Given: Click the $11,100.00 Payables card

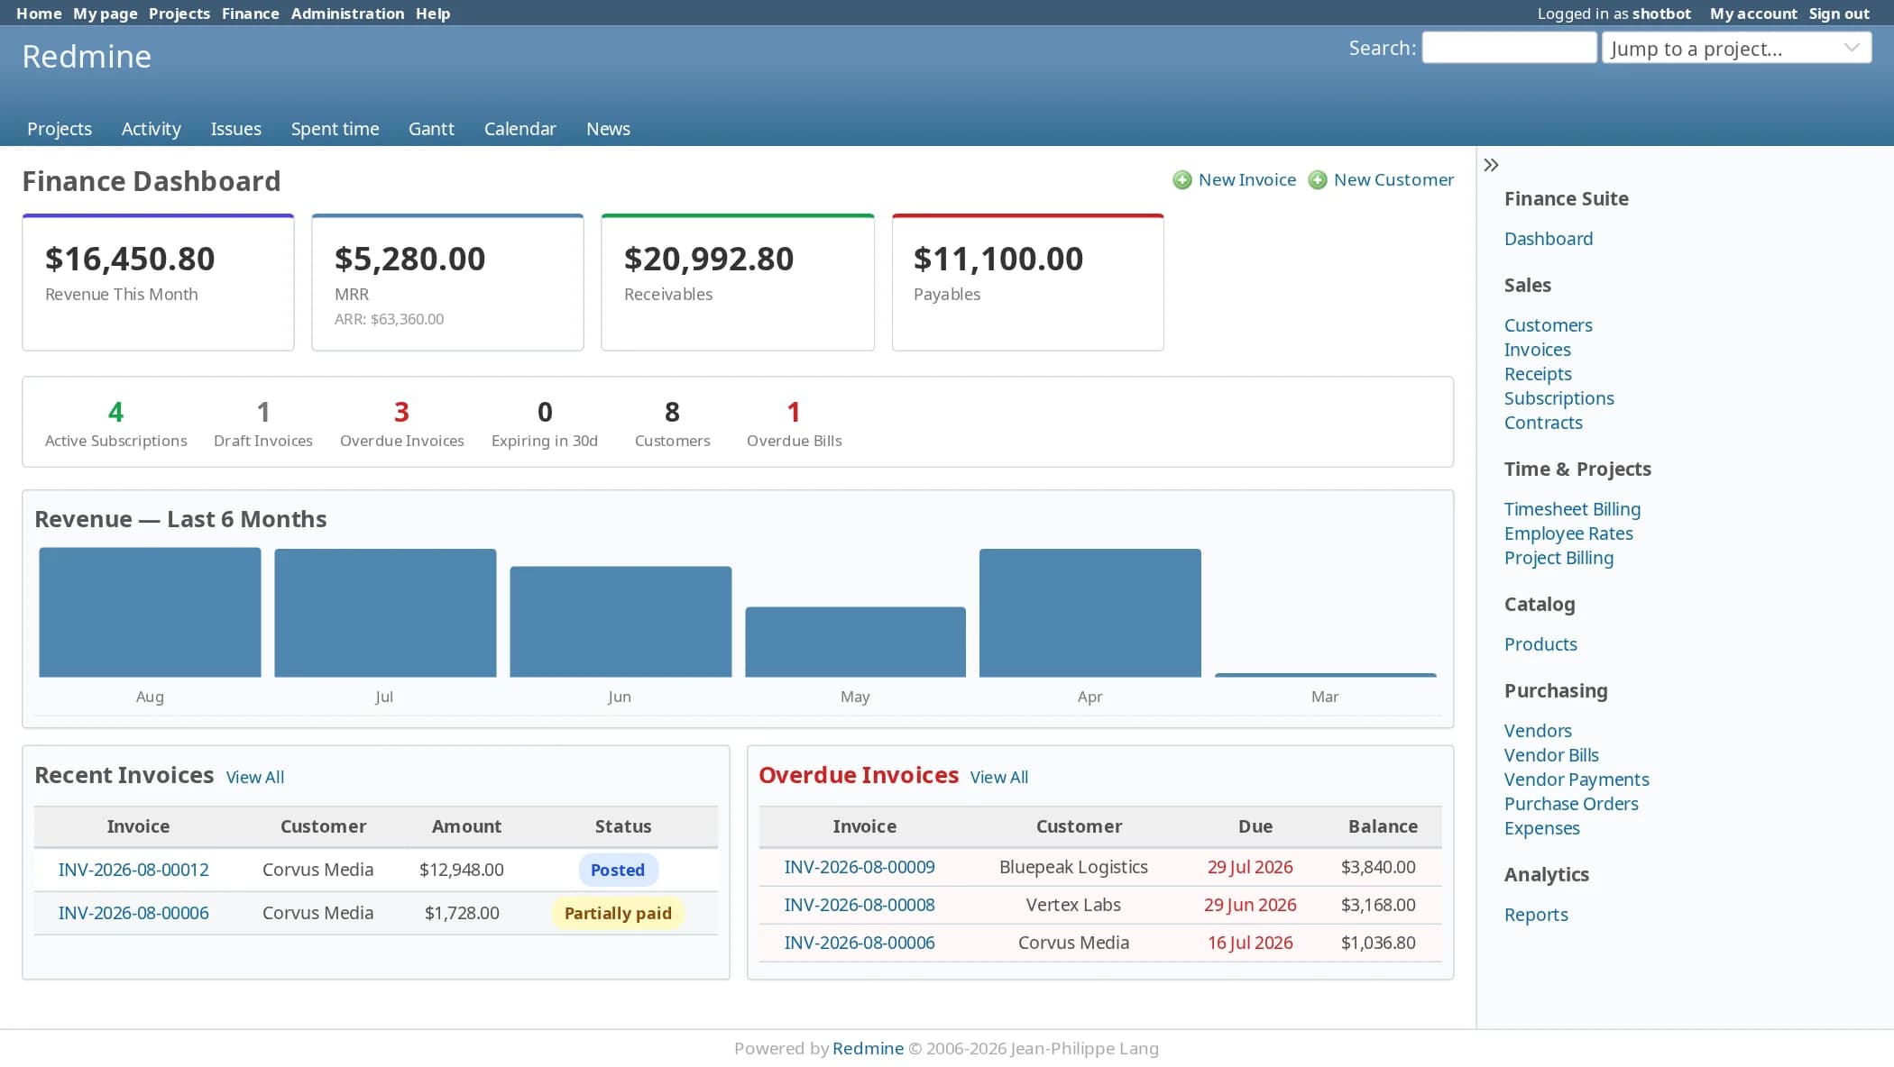Looking at the screenshot, I should point(1027,282).
